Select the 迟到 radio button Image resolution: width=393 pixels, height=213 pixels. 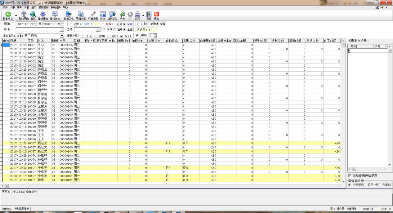tap(71, 24)
